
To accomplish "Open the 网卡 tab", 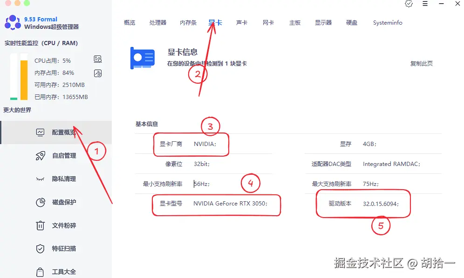I will coord(268,23).
